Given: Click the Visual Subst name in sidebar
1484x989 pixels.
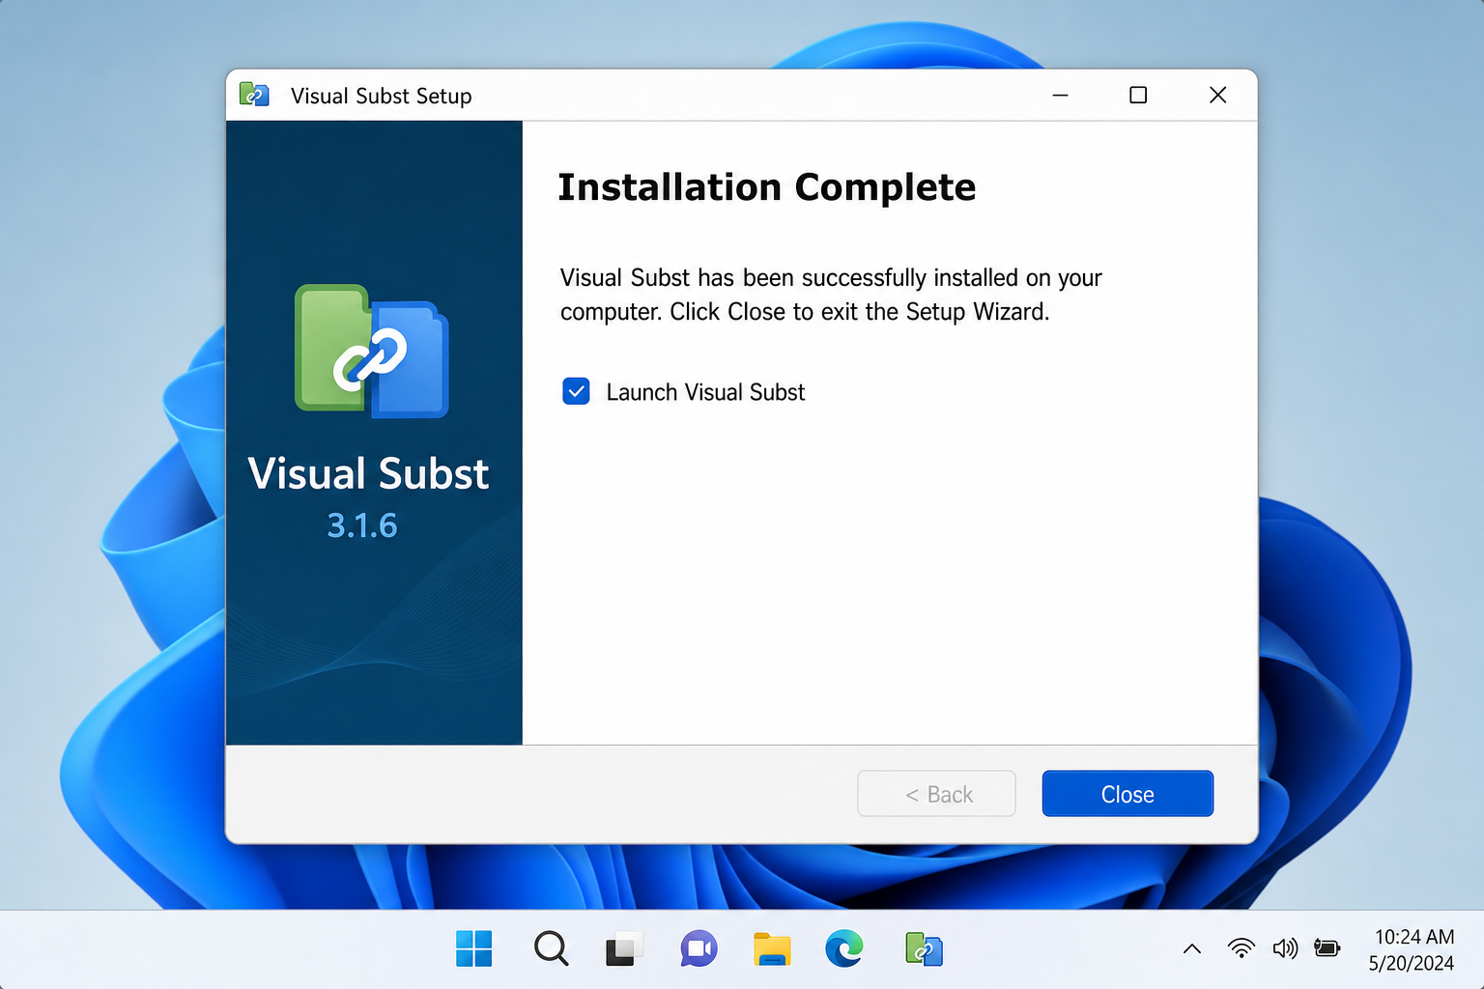Looking at the screenshot, I should (x=368, y=473).
